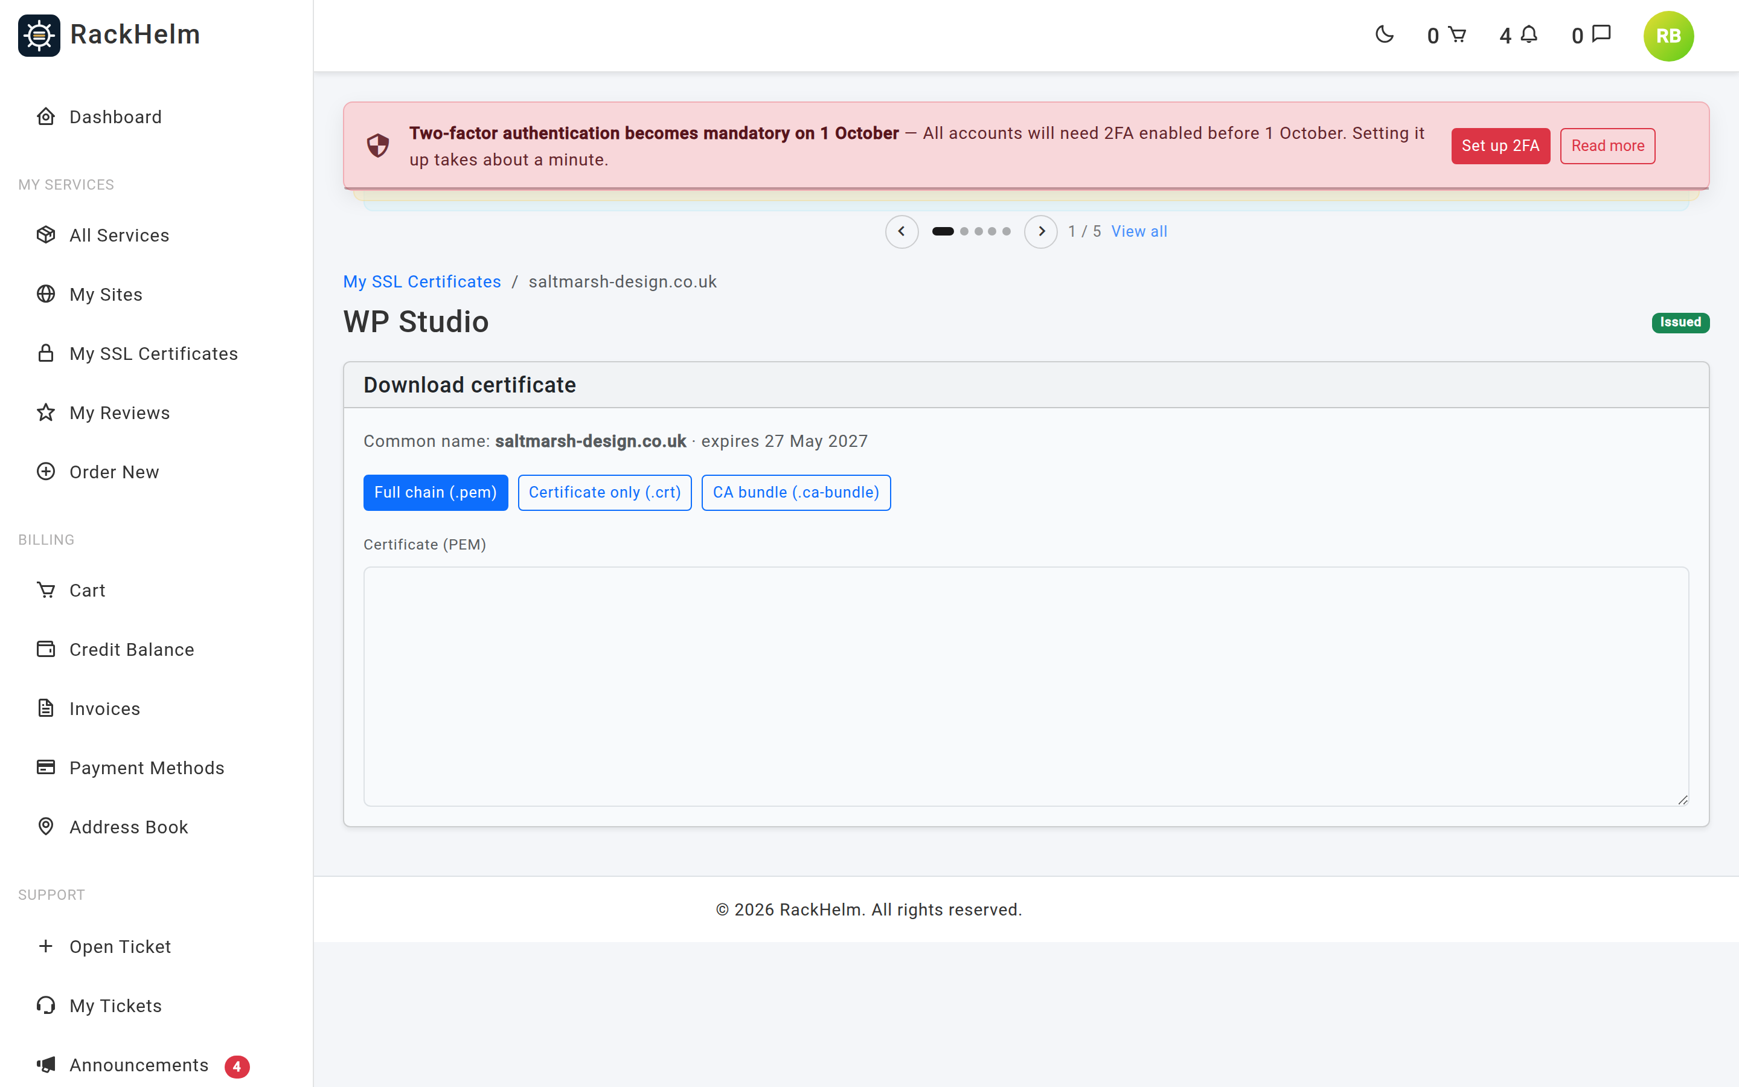The image size is (1739, 1087).
Task: Click the shield icon in 2FA banner
Action: pyautogui.click(x=378, y=146)
